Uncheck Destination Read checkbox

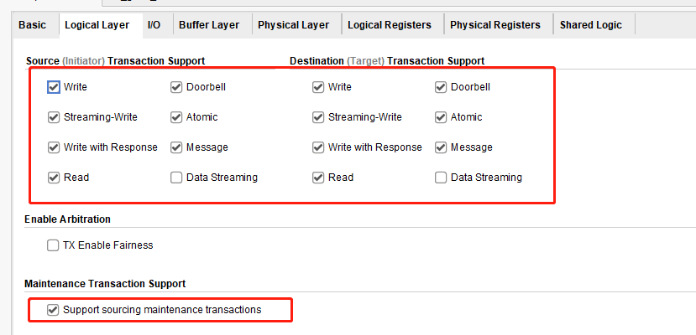(x=318, y=178)
